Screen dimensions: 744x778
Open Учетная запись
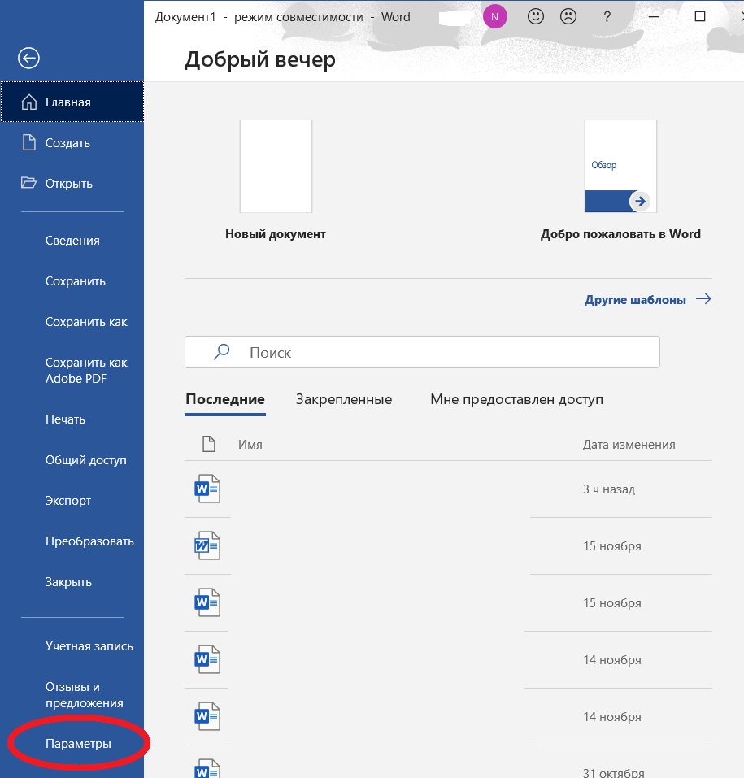point(89,646)
